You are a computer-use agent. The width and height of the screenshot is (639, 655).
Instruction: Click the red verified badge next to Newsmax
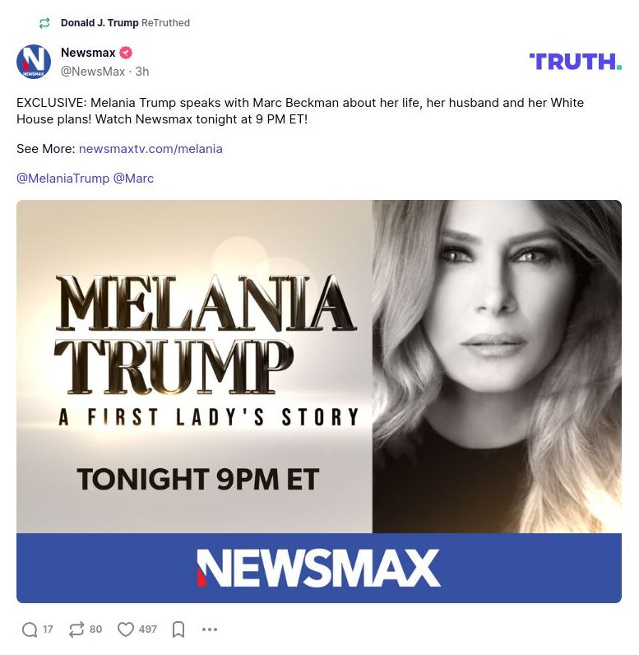126,53
